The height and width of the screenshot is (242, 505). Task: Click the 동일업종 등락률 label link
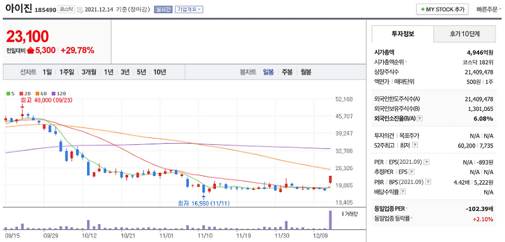pos(392,219)
